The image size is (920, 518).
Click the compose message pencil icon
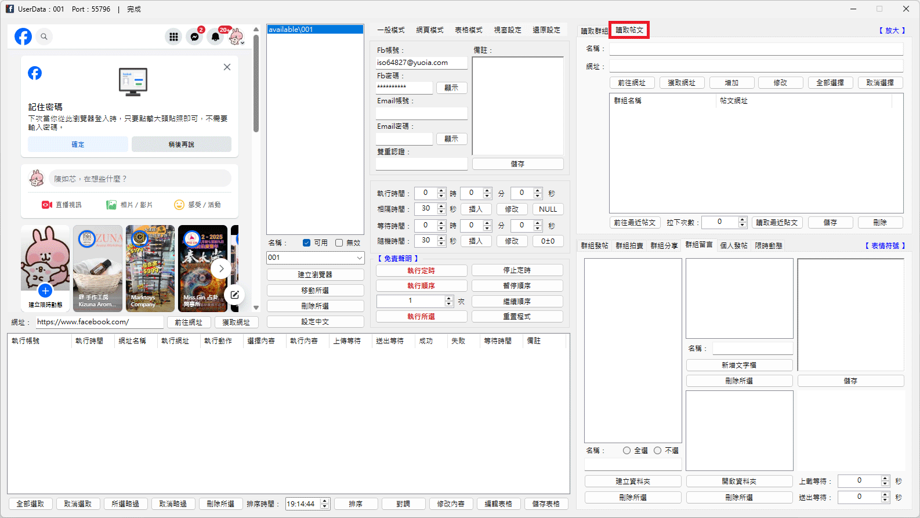tap(234, 295)
